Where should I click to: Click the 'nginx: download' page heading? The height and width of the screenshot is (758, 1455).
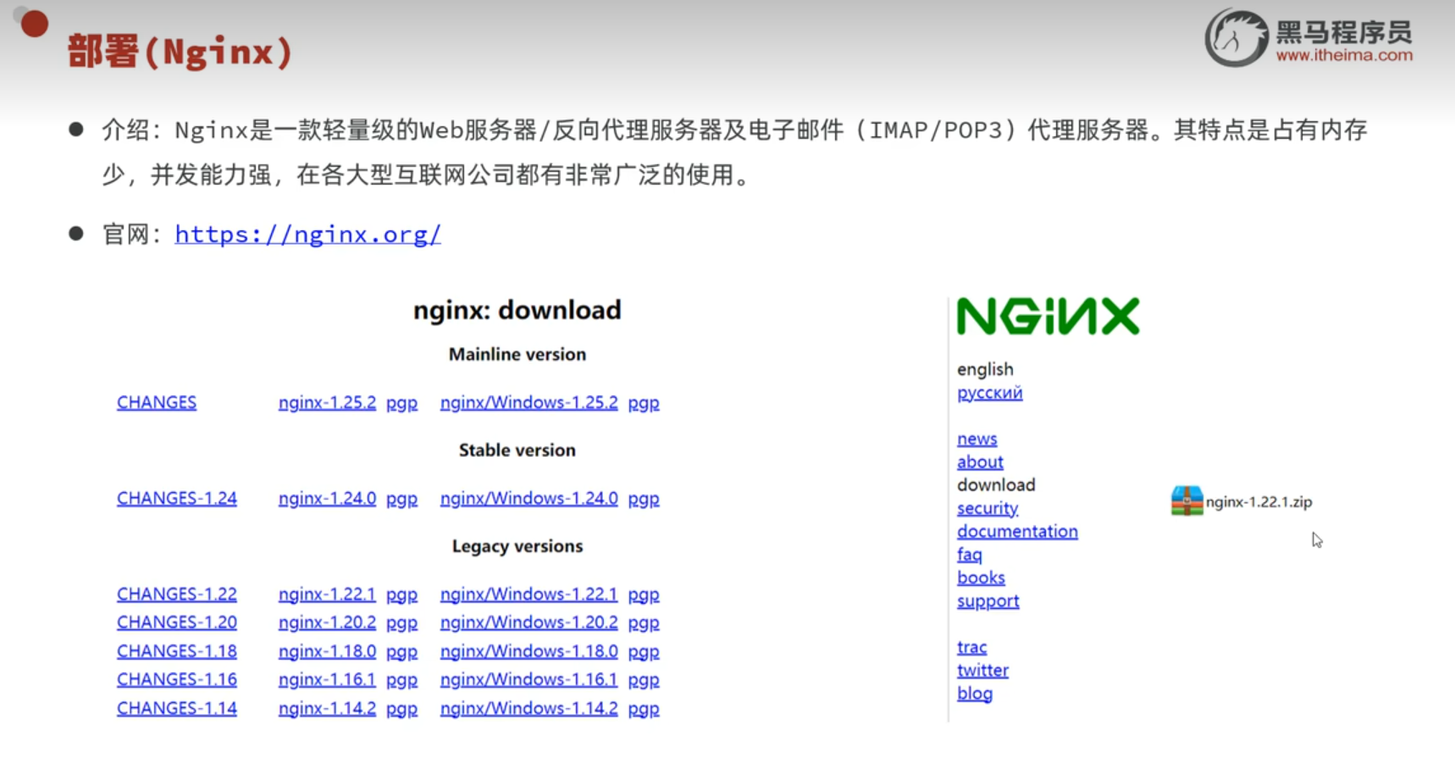pyautogui.click(x=517, y=310)
